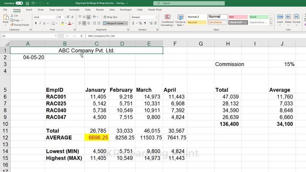Screen dimensions: 306x172
Task: Click Cut in Clipboard group
Action: [14, 15]
